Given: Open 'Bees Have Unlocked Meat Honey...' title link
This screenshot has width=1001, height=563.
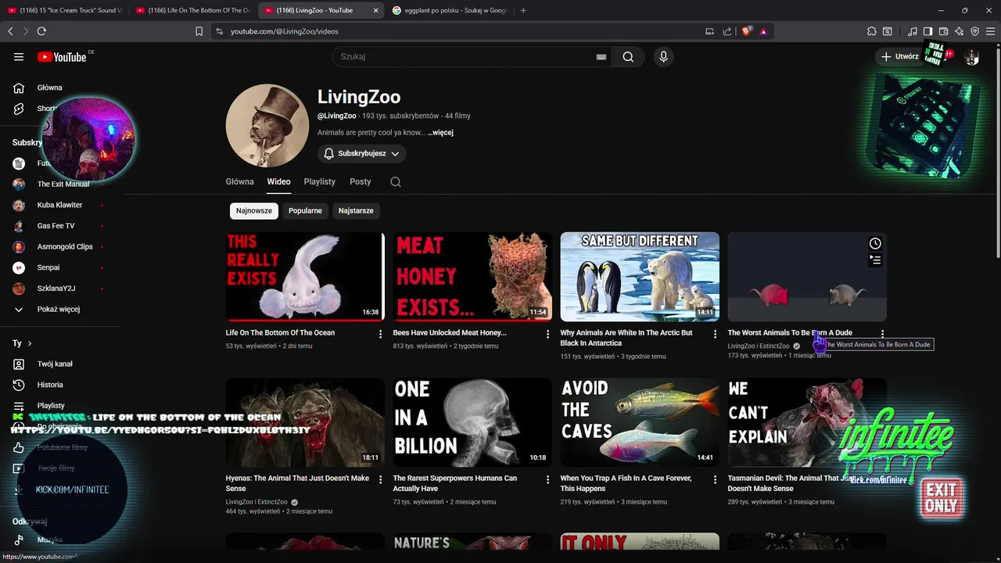Looking at the screenshot, I should [x=450, y=332].
